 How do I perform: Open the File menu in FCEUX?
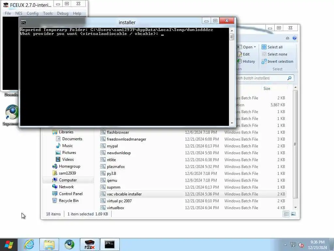8,13
